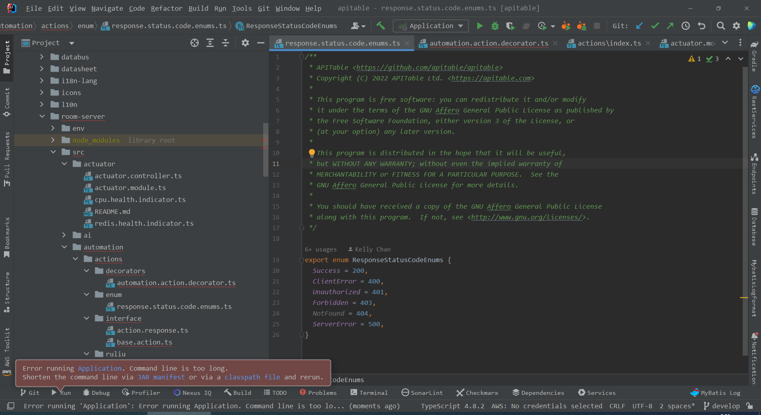Open Search Everywhere magnifier
The image size is (761, 415).
tap(721, 26)
